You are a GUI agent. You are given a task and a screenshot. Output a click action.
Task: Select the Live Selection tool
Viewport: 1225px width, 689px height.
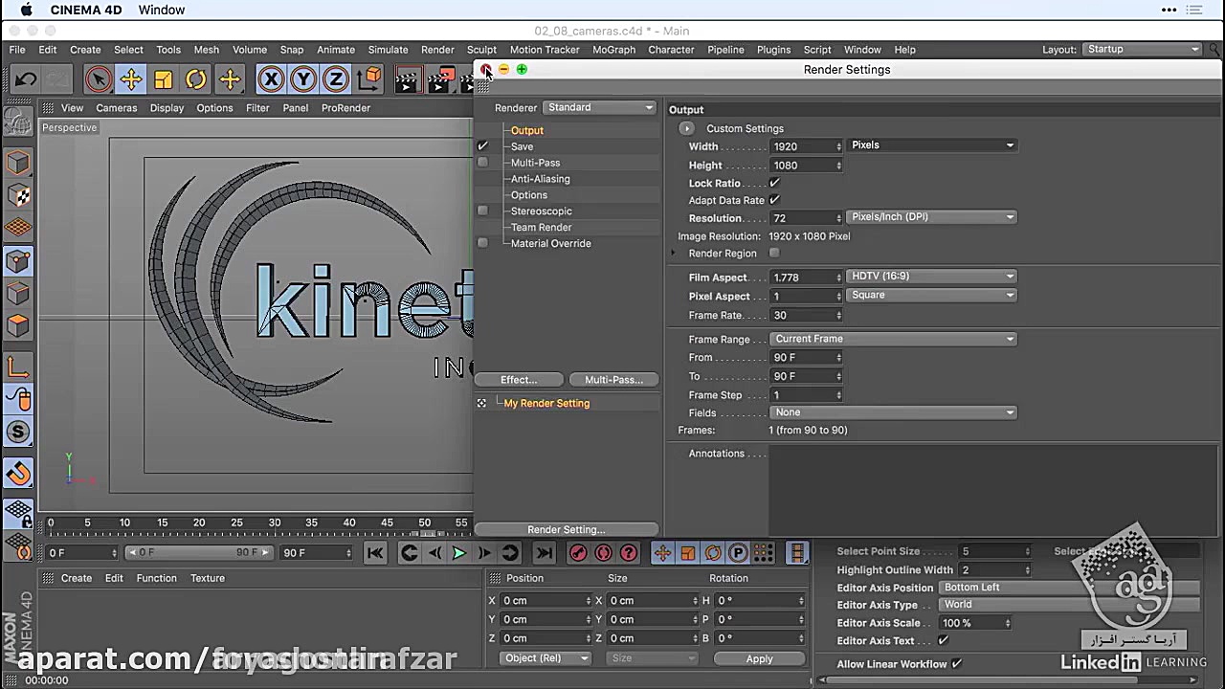99,78
